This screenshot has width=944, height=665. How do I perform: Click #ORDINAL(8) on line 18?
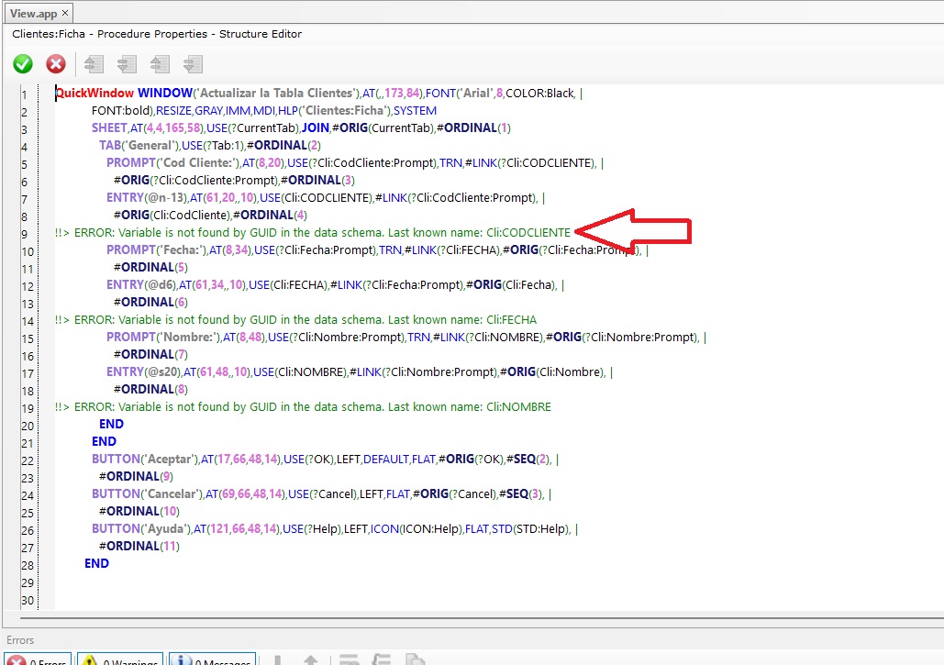tap(150, 390)
